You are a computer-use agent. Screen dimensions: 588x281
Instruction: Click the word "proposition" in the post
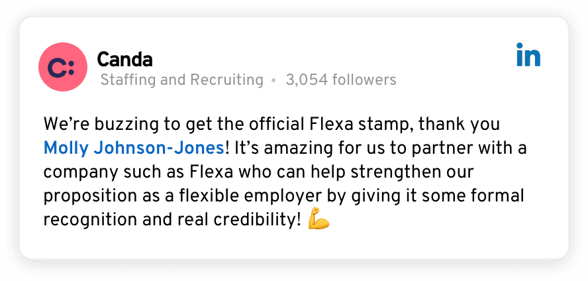point(83,197)
